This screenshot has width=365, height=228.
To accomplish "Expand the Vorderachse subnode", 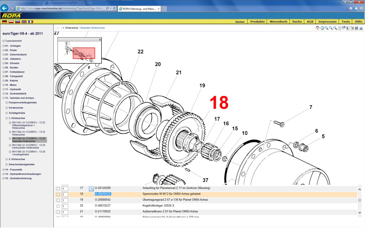I will [x=6, y=108].
